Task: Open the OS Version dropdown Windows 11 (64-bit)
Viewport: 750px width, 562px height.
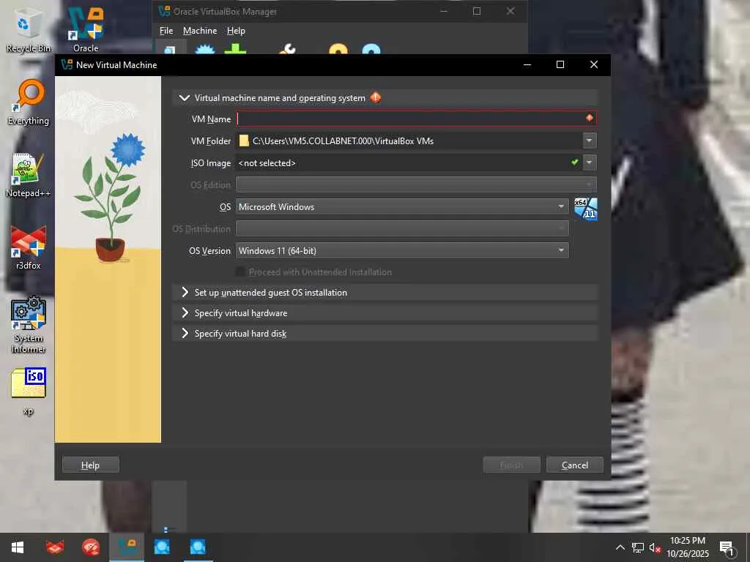Action: (402, 250)
